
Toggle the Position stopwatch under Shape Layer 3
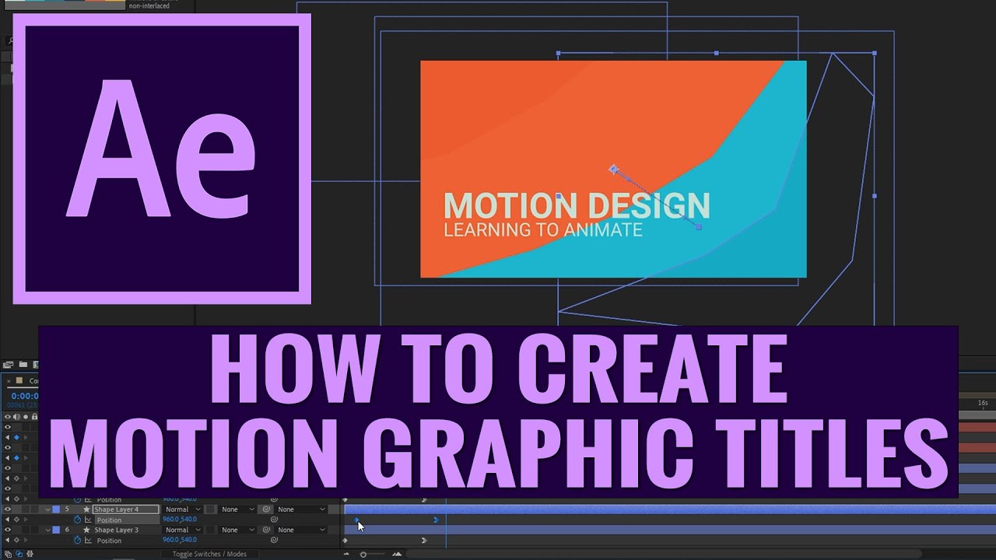tap(77, 541)
